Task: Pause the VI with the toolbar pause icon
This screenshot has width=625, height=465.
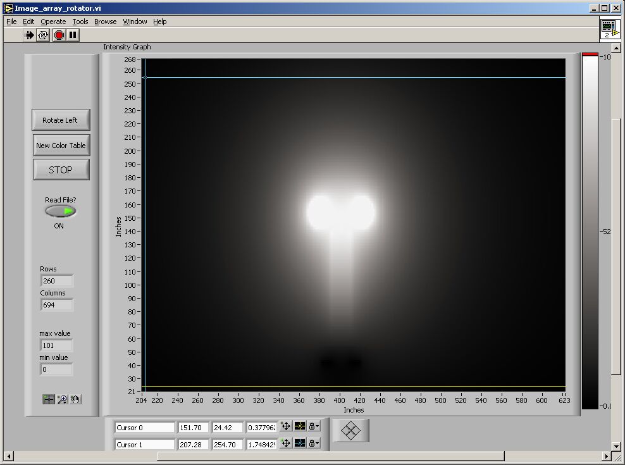Action: (x=73, y=35)
